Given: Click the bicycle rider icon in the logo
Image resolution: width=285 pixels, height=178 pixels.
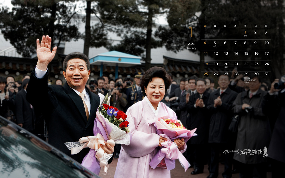Looking at the screenshot, I should (265, 152).
